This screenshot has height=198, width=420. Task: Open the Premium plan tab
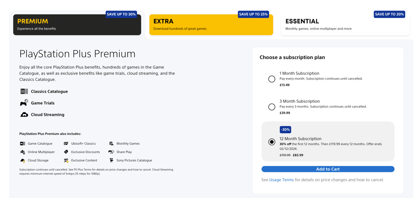(x=77, y=24)
